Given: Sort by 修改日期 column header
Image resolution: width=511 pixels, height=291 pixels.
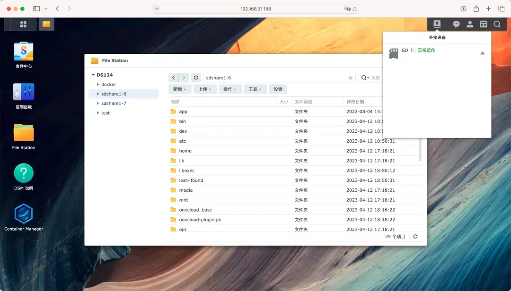Looking at the screenshot, I should pyautogui.click(x=363, y=102).
